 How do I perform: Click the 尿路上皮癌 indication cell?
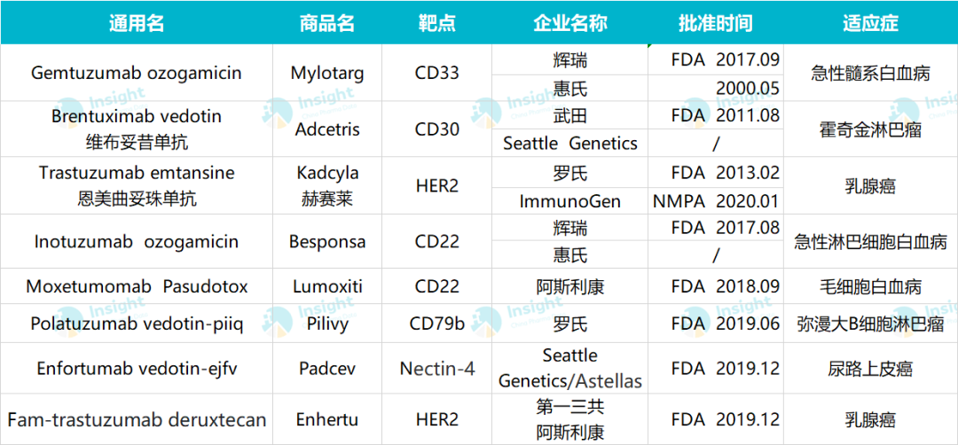[871, 368]
